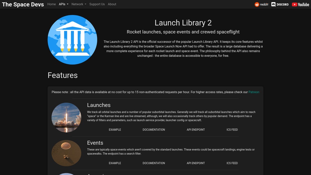The image size is (311, 175).
Task: Open ICS FEED for Events
Action: (x=232, y=163)
